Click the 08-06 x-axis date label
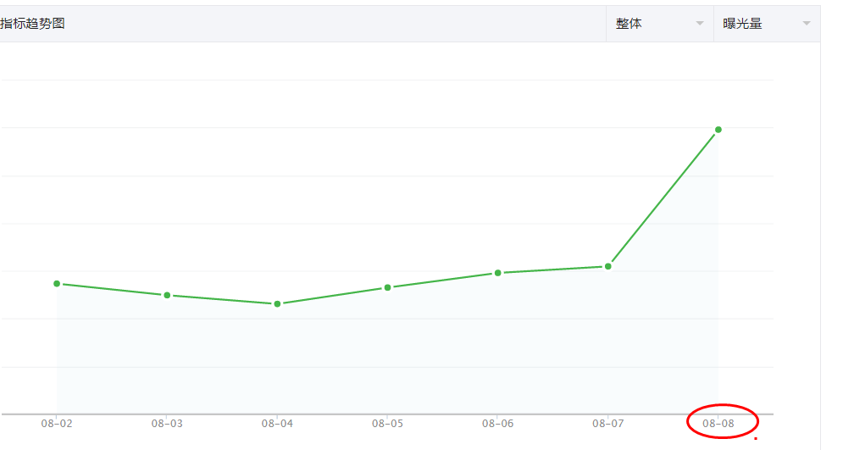This screenshot has width=843, height=450. point(497,423)
